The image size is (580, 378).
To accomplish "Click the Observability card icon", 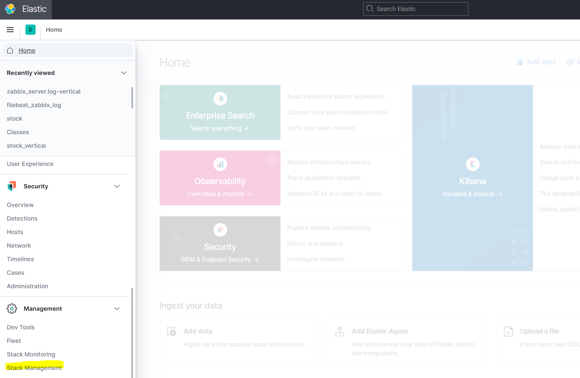I will 220,164.
